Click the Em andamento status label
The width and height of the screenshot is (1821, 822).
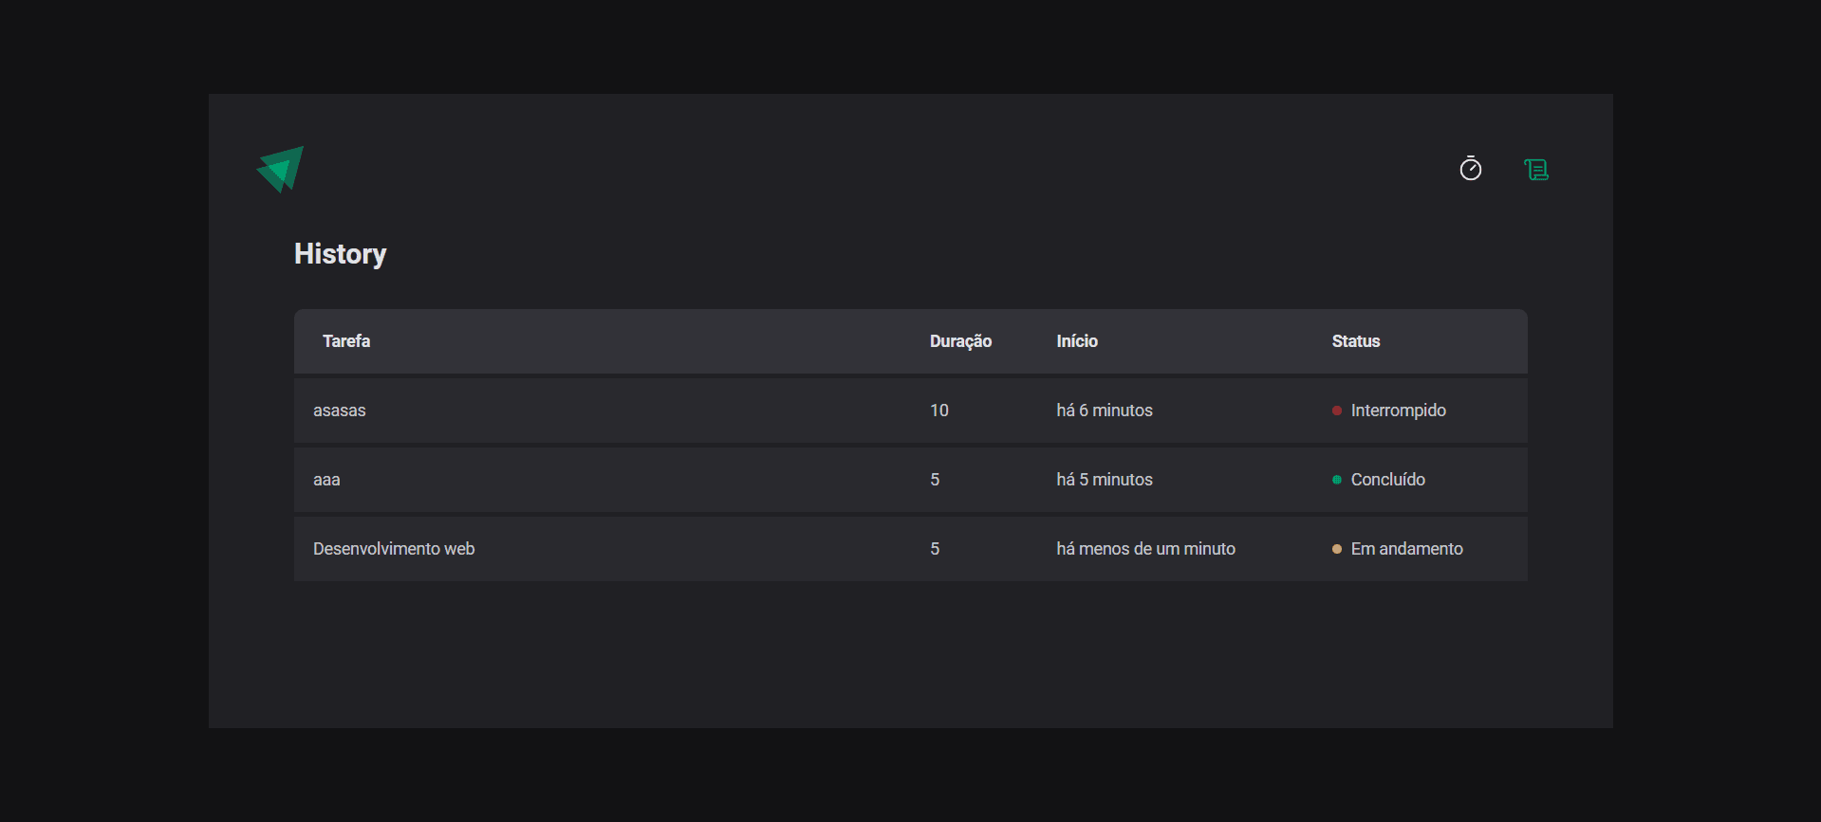(x=1406, y=549)
